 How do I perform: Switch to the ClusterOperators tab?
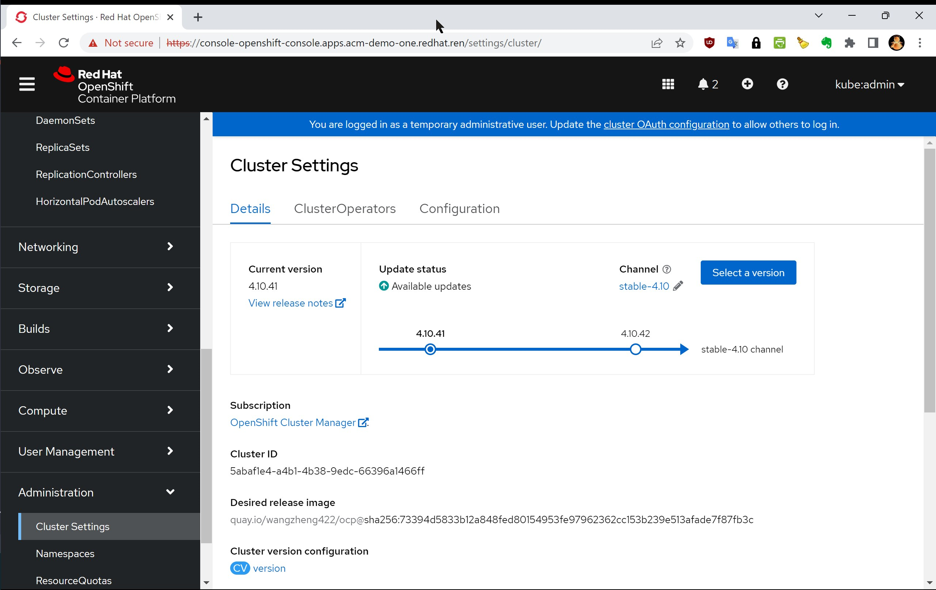tap(345, 209)
